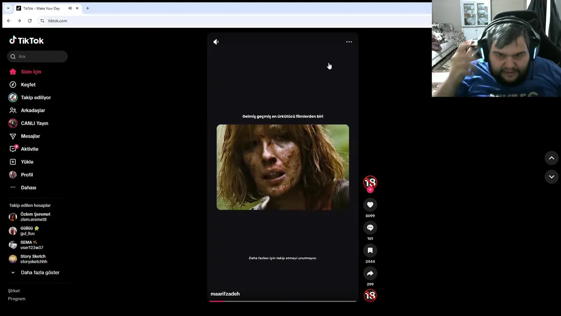Click the video caption about ürkütücü filmlerden
The image size is (561, 316).
tap(283, 116)
